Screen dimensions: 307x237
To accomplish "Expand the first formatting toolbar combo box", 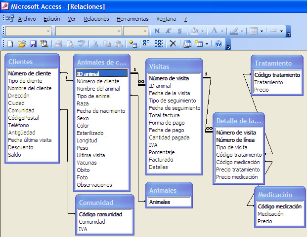I will coord(48,31).
